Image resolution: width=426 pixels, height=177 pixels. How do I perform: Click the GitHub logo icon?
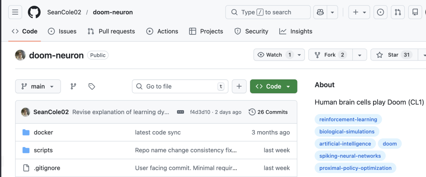34,12
